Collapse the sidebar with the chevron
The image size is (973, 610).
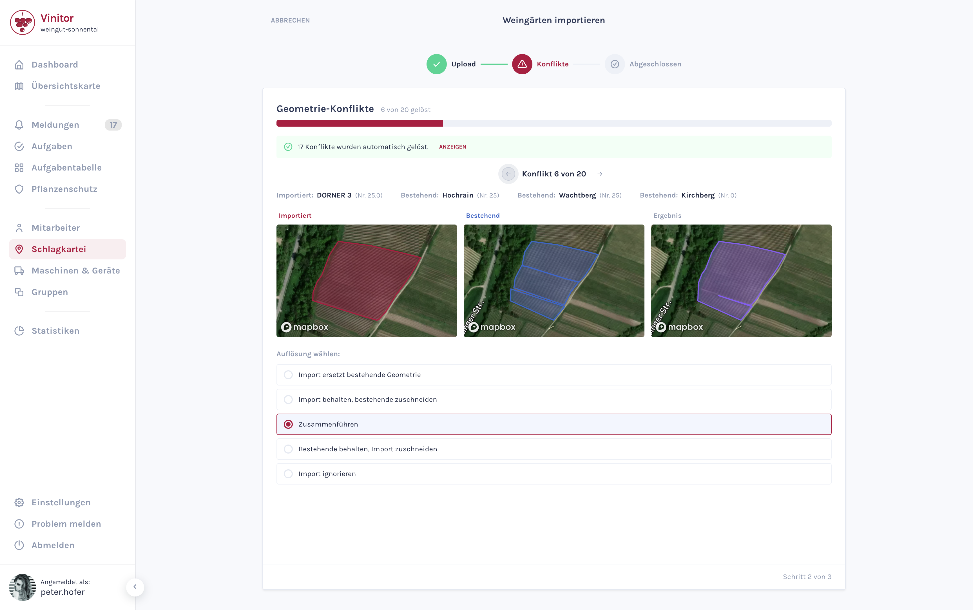point(136,587)
